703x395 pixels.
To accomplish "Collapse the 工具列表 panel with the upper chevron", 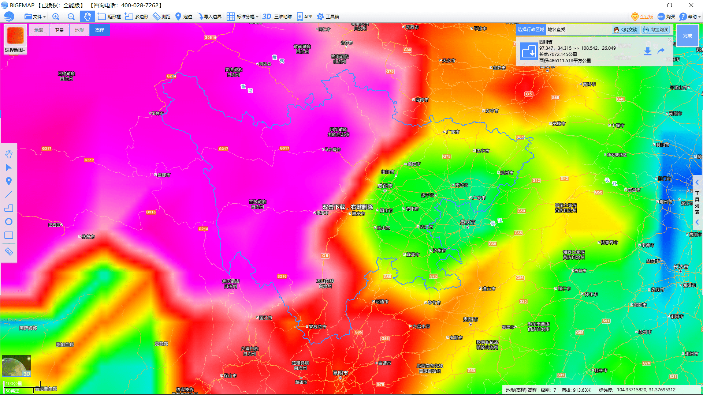I will pyautogui.click(x=697, y=182).
